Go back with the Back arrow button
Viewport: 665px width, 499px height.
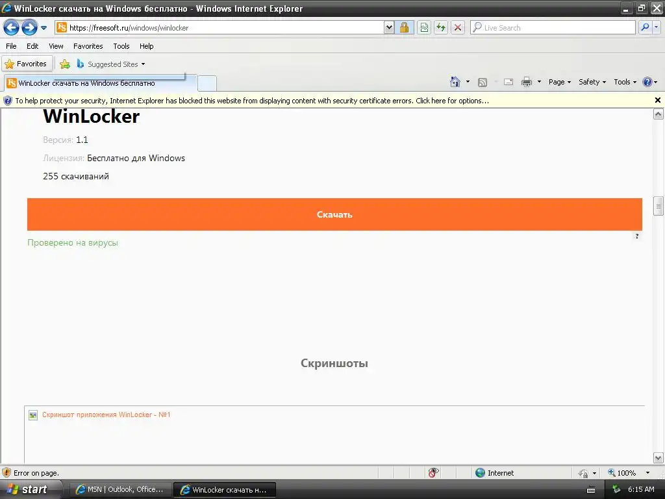[x=12, y=28]
